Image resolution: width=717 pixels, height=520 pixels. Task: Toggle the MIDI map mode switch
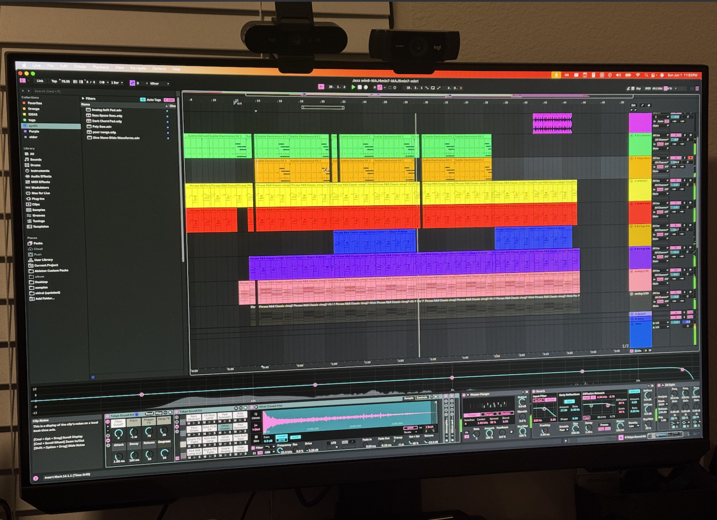pyautogui.click(x=648, y=88)
